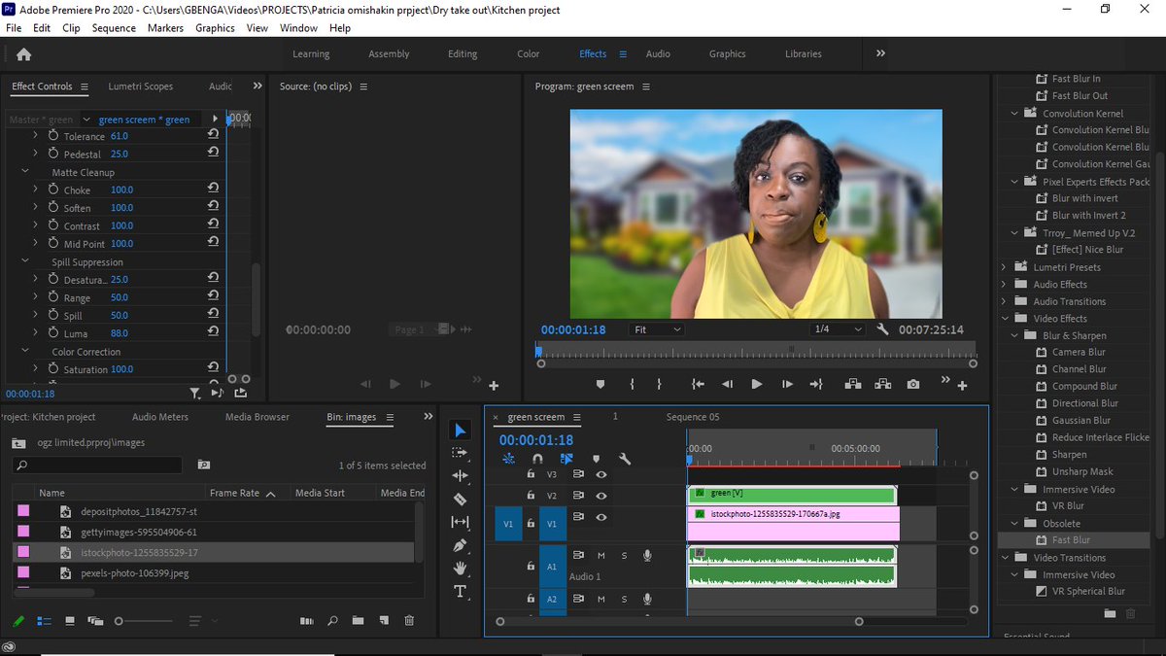The width and height of the screenshot is (1166, 656).
Task: Reset the Tolerance parameter
Action: tap(213, 136)
